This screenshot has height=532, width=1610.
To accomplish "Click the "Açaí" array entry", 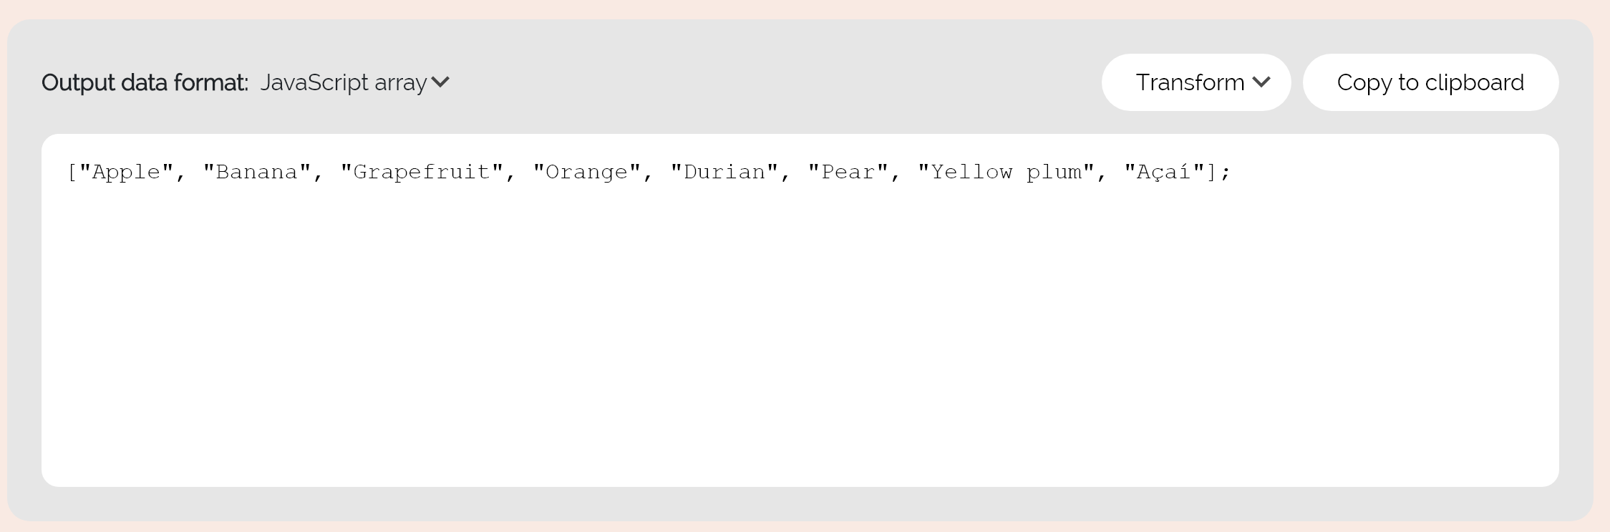I will pos(1164,173).
